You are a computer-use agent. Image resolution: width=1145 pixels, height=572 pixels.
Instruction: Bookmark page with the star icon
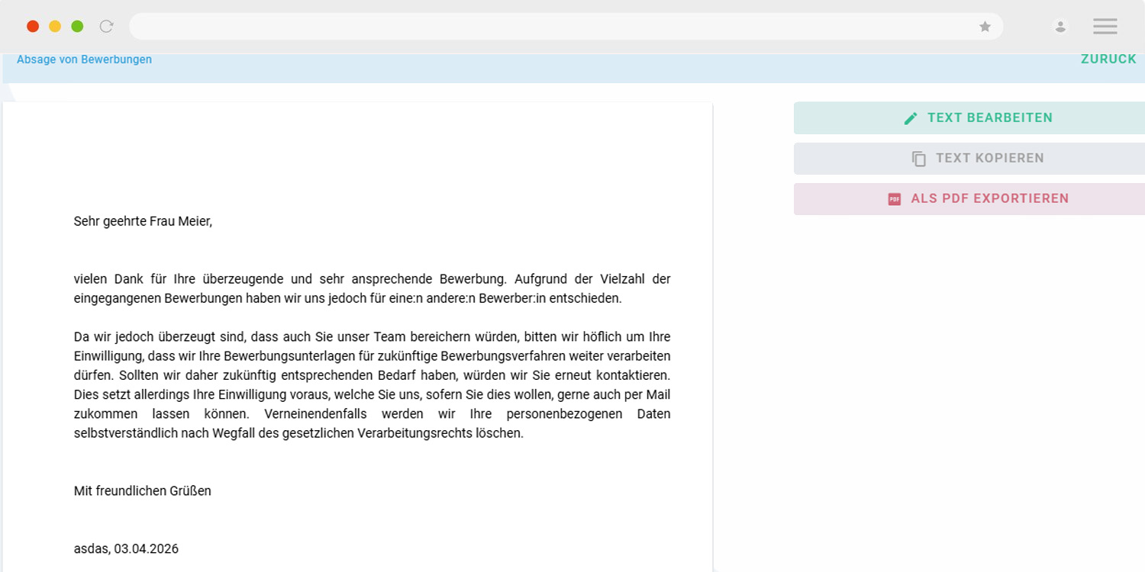[985, 27]
